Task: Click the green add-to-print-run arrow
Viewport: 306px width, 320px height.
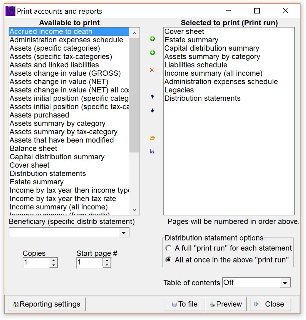Action: tap(152, 39)
